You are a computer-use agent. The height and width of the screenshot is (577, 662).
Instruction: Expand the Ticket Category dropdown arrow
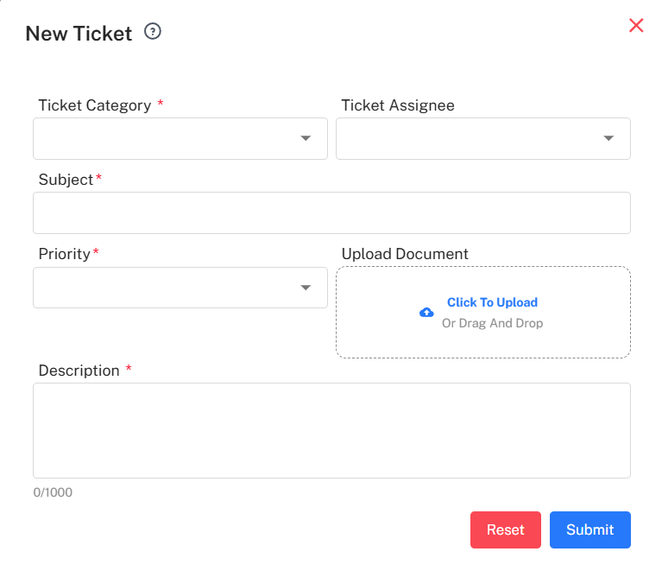click(x=306, y=138)
